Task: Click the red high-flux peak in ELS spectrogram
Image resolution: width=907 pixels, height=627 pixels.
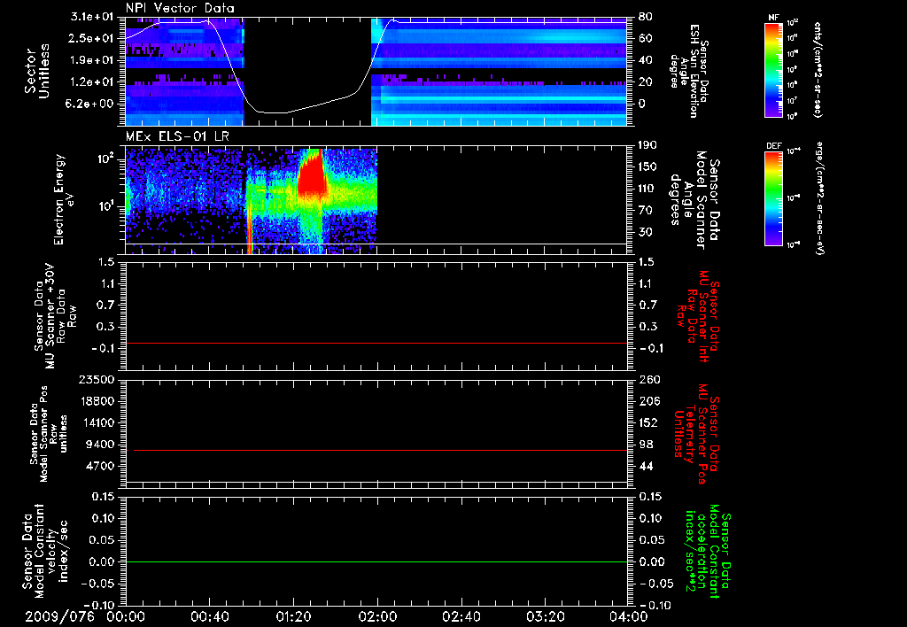Action: [313, 176]
